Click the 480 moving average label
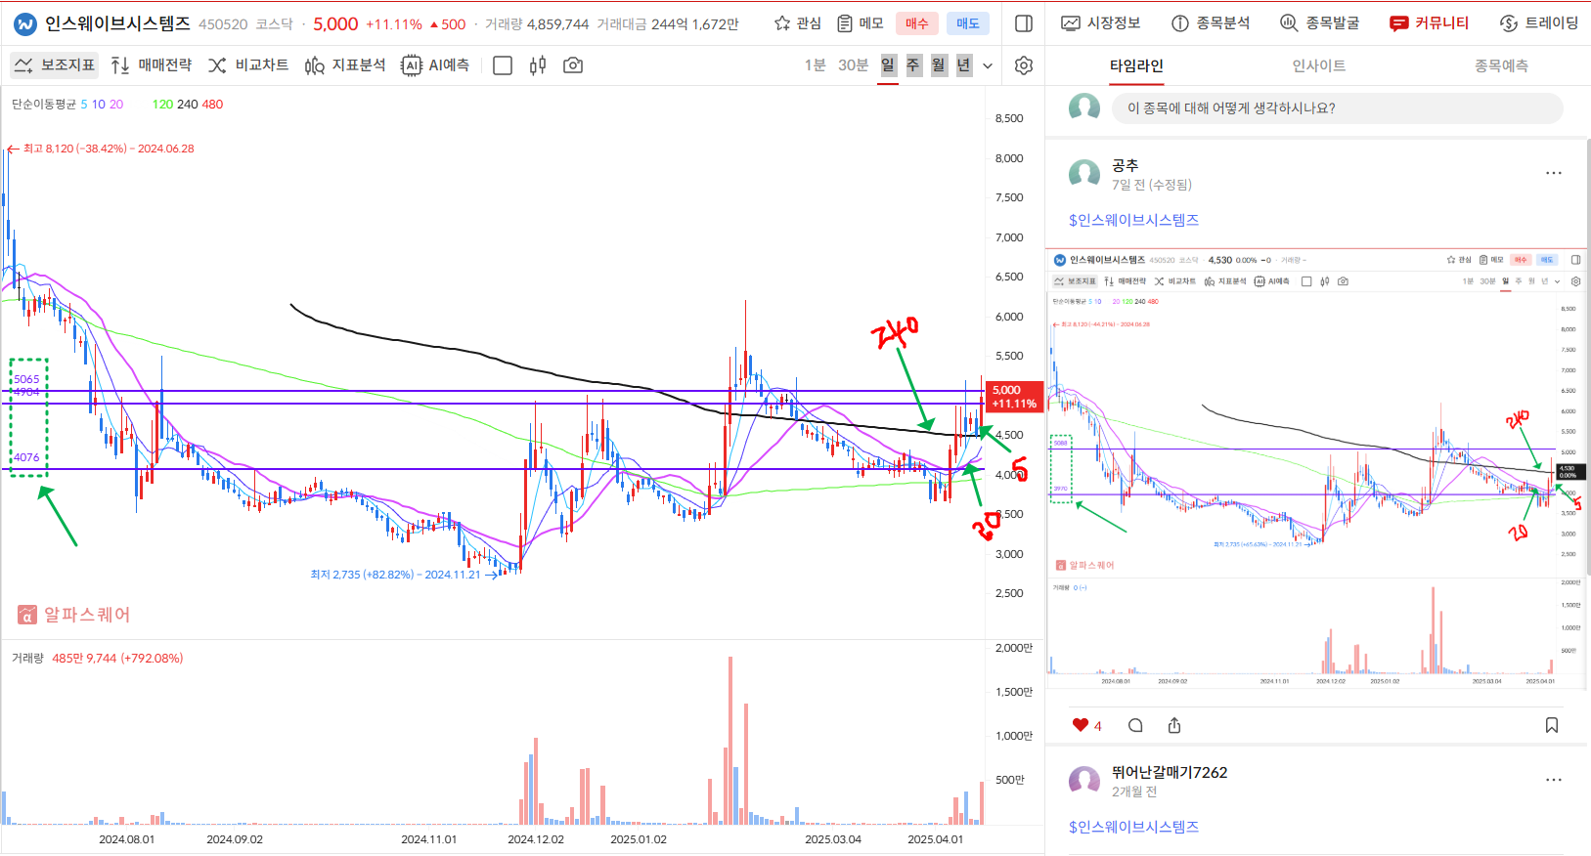The image size is (1591, 856). pos(212,105)
